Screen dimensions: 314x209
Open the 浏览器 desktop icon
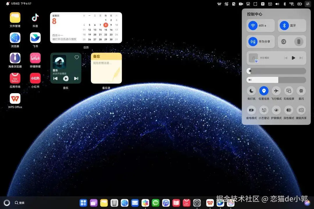[15, 38]
